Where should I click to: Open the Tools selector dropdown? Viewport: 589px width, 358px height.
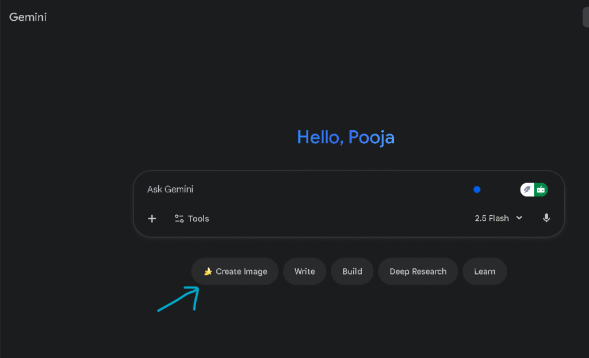click(192, 218)
